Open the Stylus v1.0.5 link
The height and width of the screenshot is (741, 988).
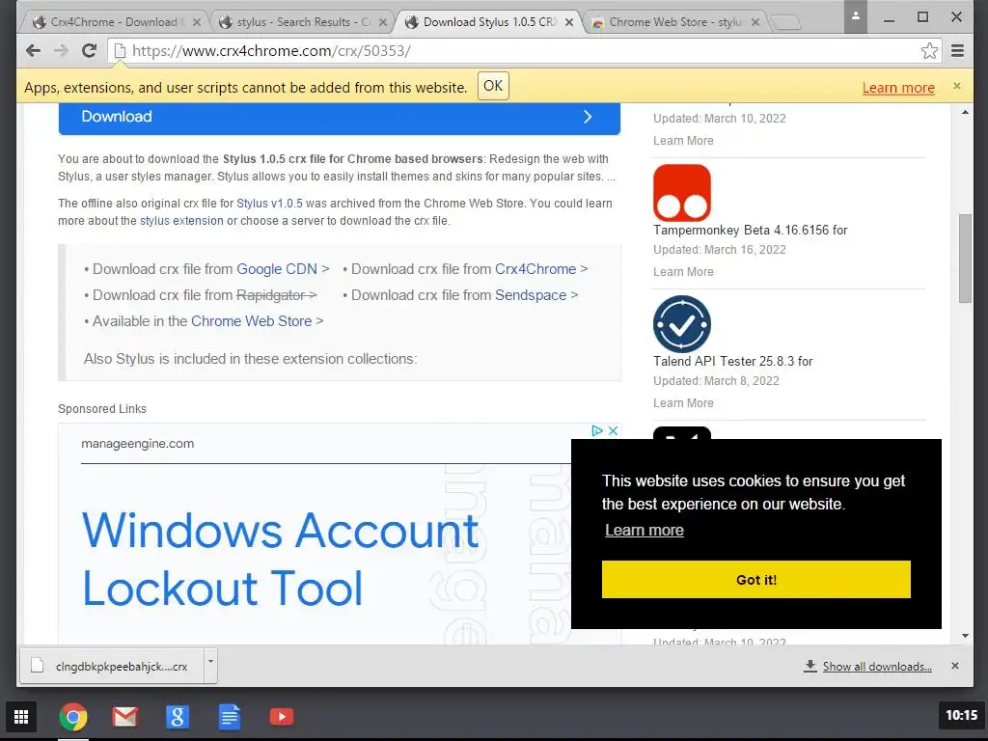(x=269, y=204)
